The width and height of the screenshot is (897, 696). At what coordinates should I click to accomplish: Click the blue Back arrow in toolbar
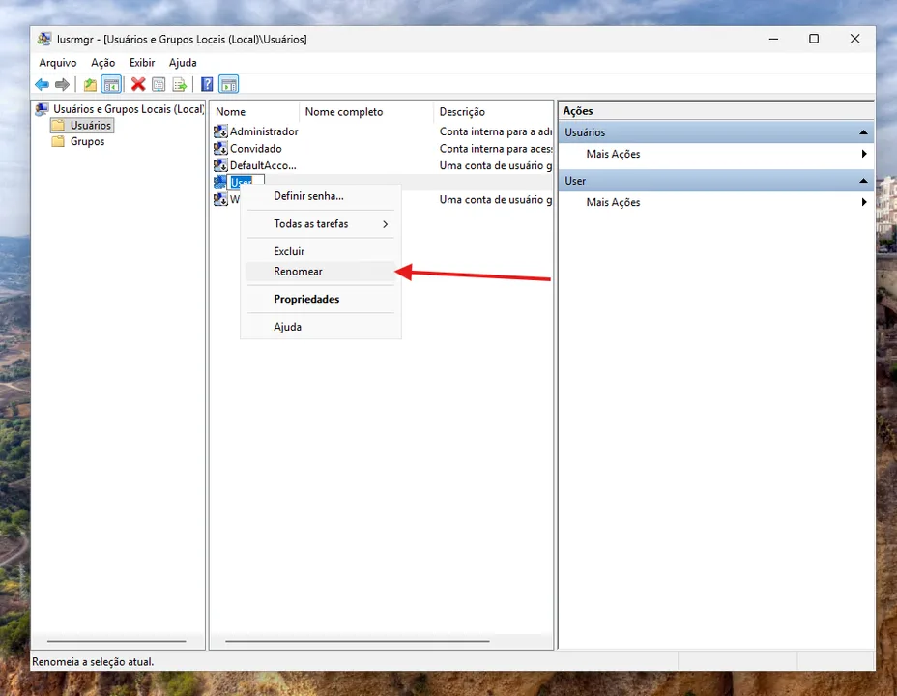pos(42,85)
